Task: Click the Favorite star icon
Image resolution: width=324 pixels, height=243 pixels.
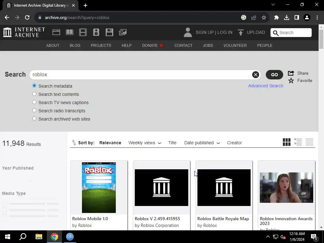Action: 291,81
